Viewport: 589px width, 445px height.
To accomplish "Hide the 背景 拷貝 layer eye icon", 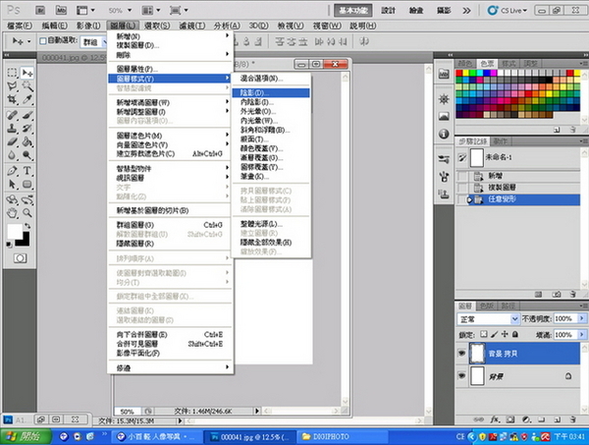I will pyautogui.click(x=461, y=354).
